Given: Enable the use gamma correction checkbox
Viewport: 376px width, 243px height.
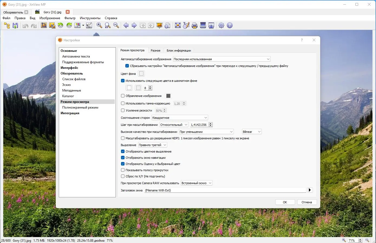Looking at the screenshot, I should (123, 103).
